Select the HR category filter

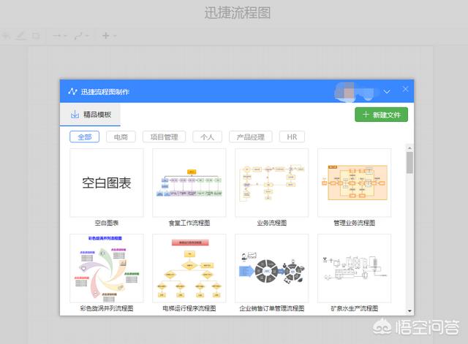tap(292, 137)
